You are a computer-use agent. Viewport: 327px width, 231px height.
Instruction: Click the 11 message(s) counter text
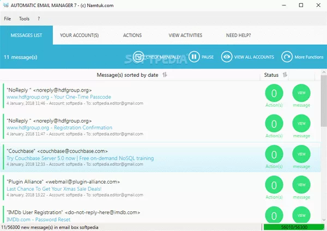[21, 57]
